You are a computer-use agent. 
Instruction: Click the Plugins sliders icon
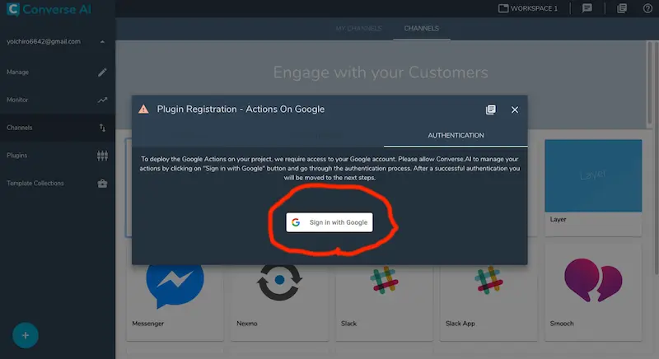[x=102, y=156]
